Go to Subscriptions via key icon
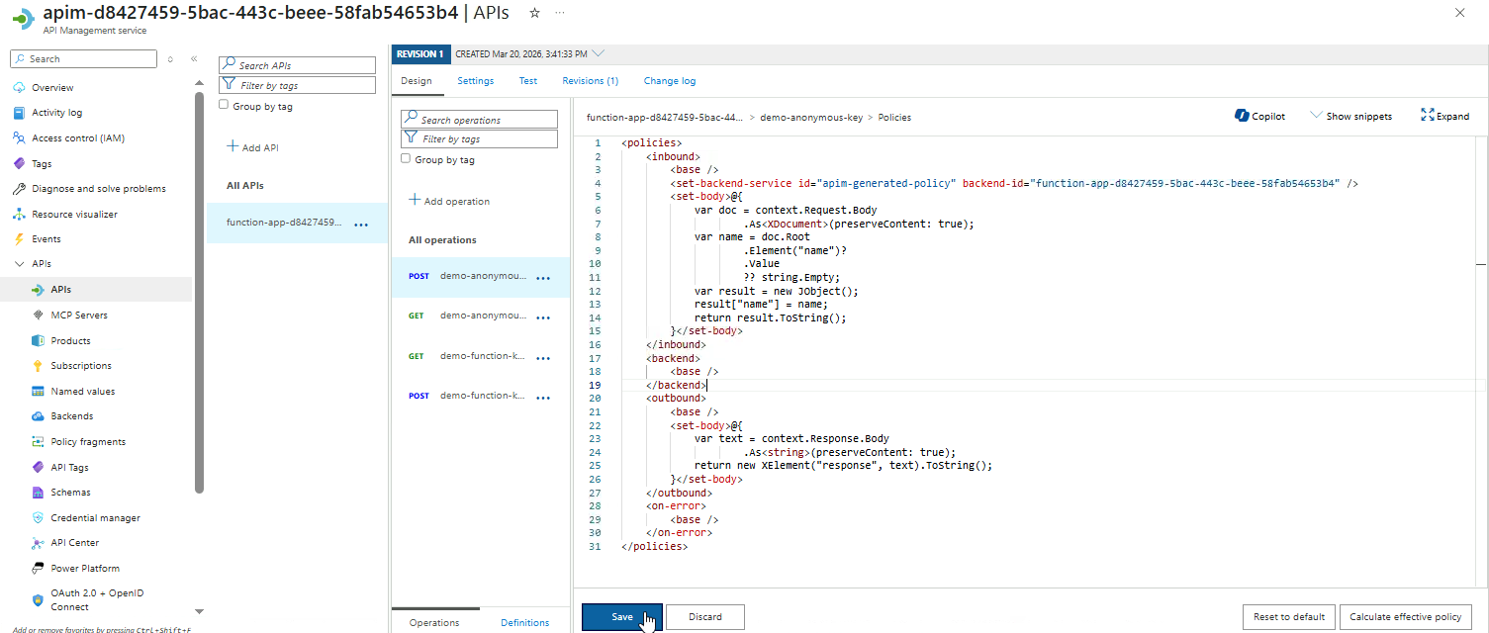Viewport: 1489px width, 633px height. pos(39,366)
